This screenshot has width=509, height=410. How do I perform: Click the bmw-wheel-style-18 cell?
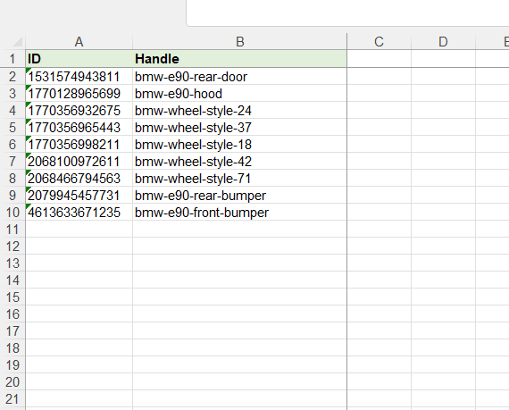239,145
